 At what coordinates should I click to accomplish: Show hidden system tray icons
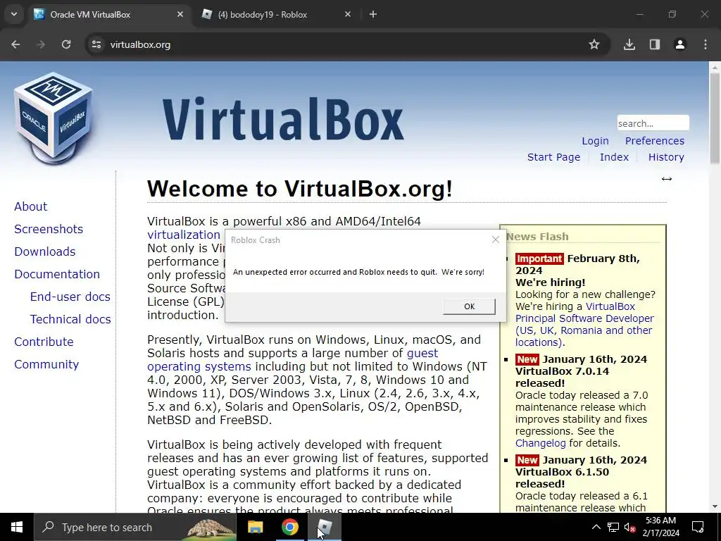coord(596,527)
